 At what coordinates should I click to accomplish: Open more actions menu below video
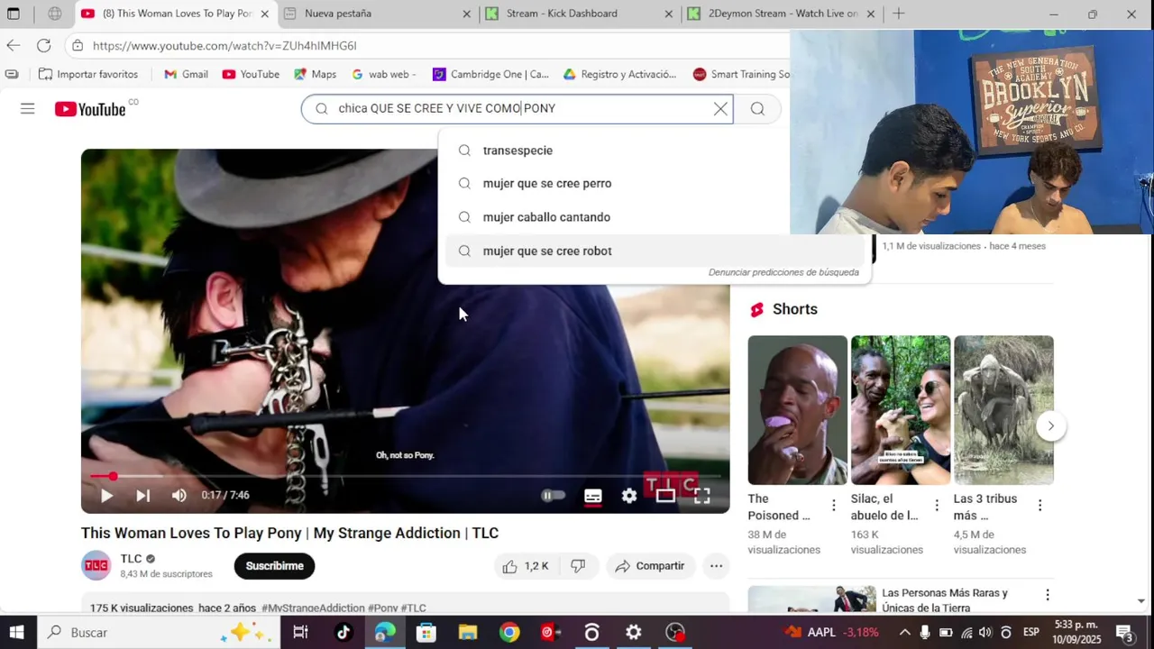pos(716,566)
